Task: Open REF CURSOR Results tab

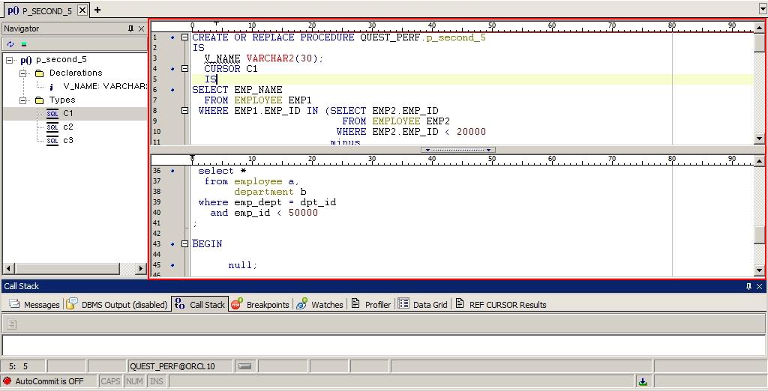Action: click(x=501, y=305)
